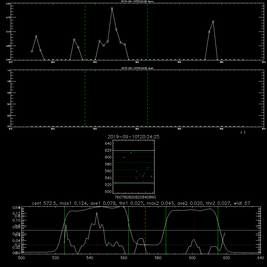Select the dawn plot peak marker at 0.135
Image resolution: width=267 pixels, height=267 pixels.
coord(213,22)
